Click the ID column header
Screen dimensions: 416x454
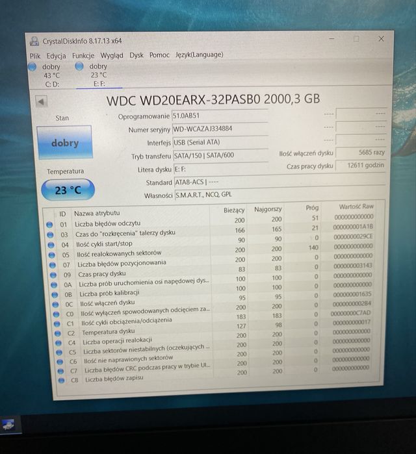pos(62,214)
